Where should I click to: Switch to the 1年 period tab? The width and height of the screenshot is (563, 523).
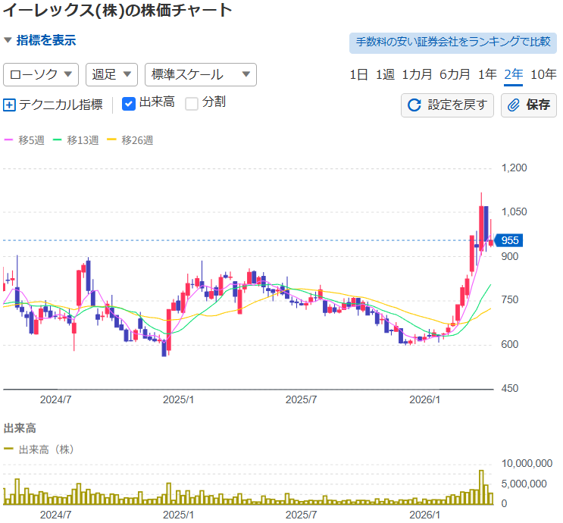(x=488, y=74)
